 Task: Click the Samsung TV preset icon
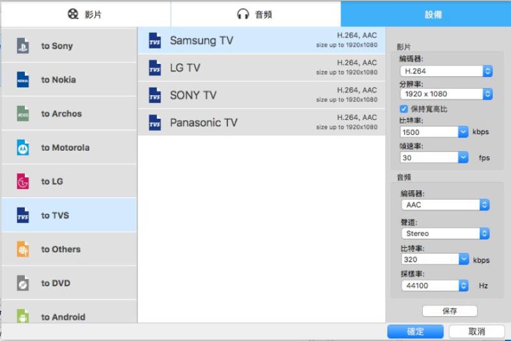[155, 40]
